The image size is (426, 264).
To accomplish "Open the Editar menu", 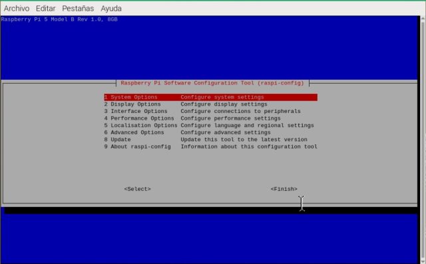I will click(46, 9).
